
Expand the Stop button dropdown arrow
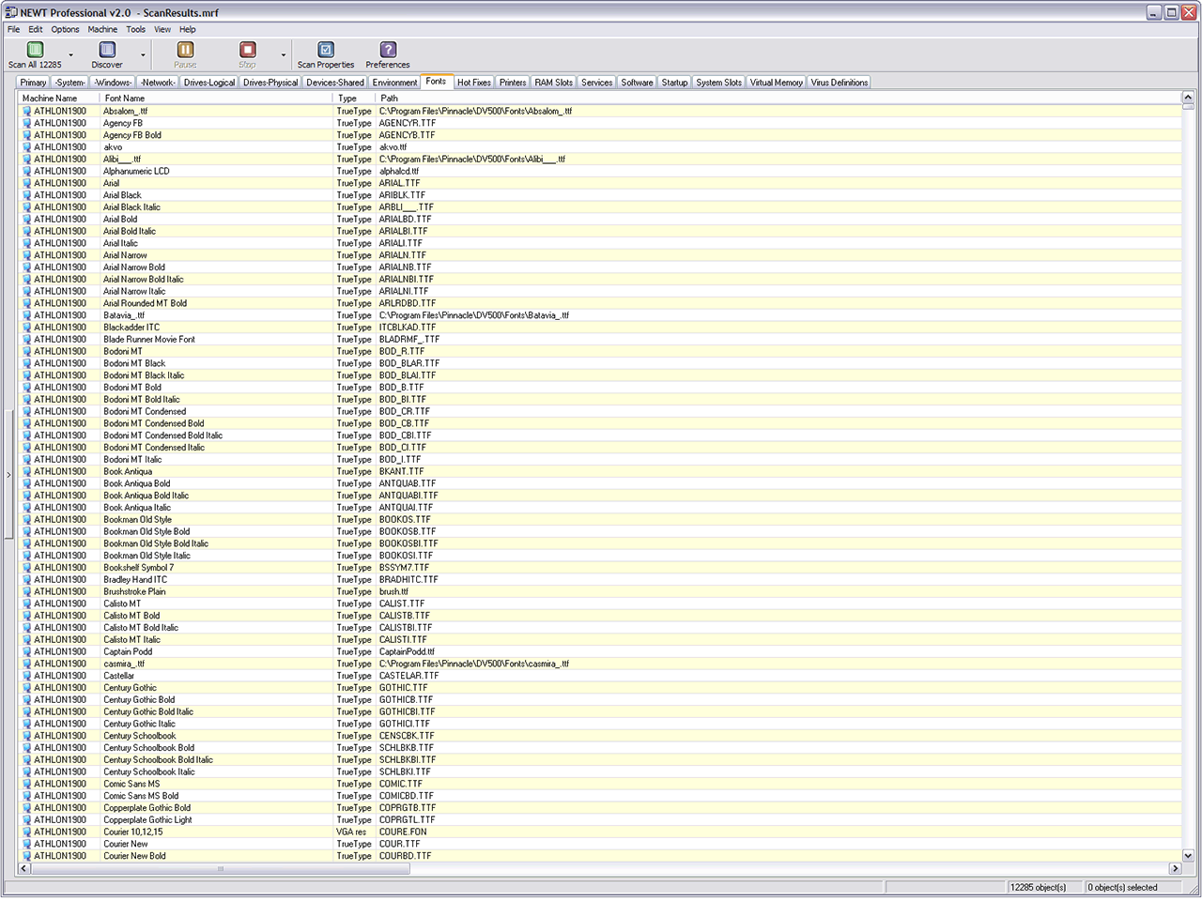click(284, 55)
